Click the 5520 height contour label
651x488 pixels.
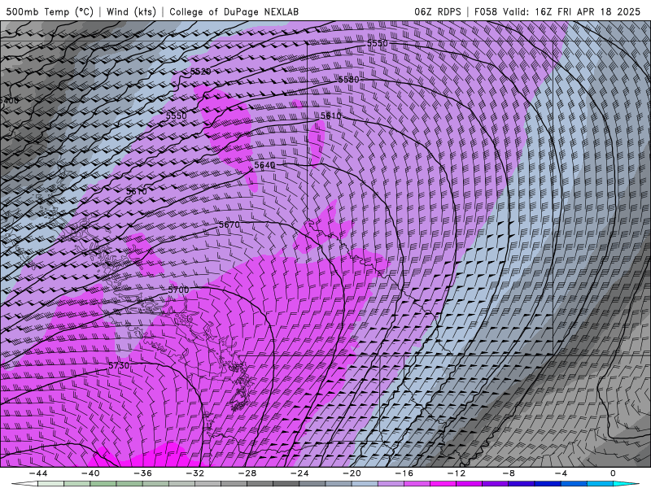[200, 72]
